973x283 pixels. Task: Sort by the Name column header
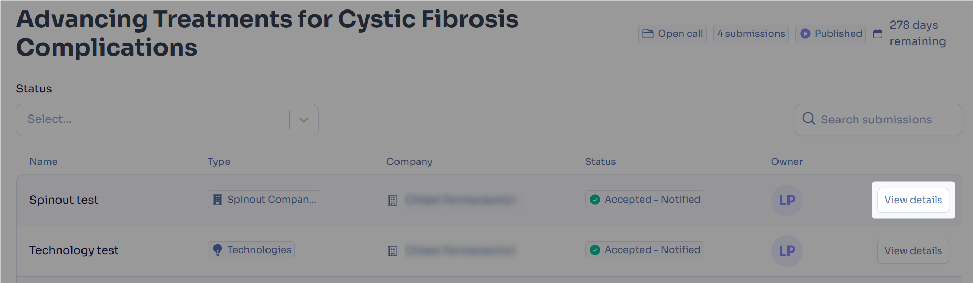pyautogui.click(x=44, y=162)
